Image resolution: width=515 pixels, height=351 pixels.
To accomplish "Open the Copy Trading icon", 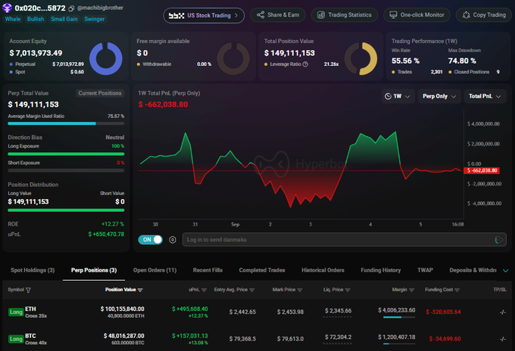I will (466, 15).
